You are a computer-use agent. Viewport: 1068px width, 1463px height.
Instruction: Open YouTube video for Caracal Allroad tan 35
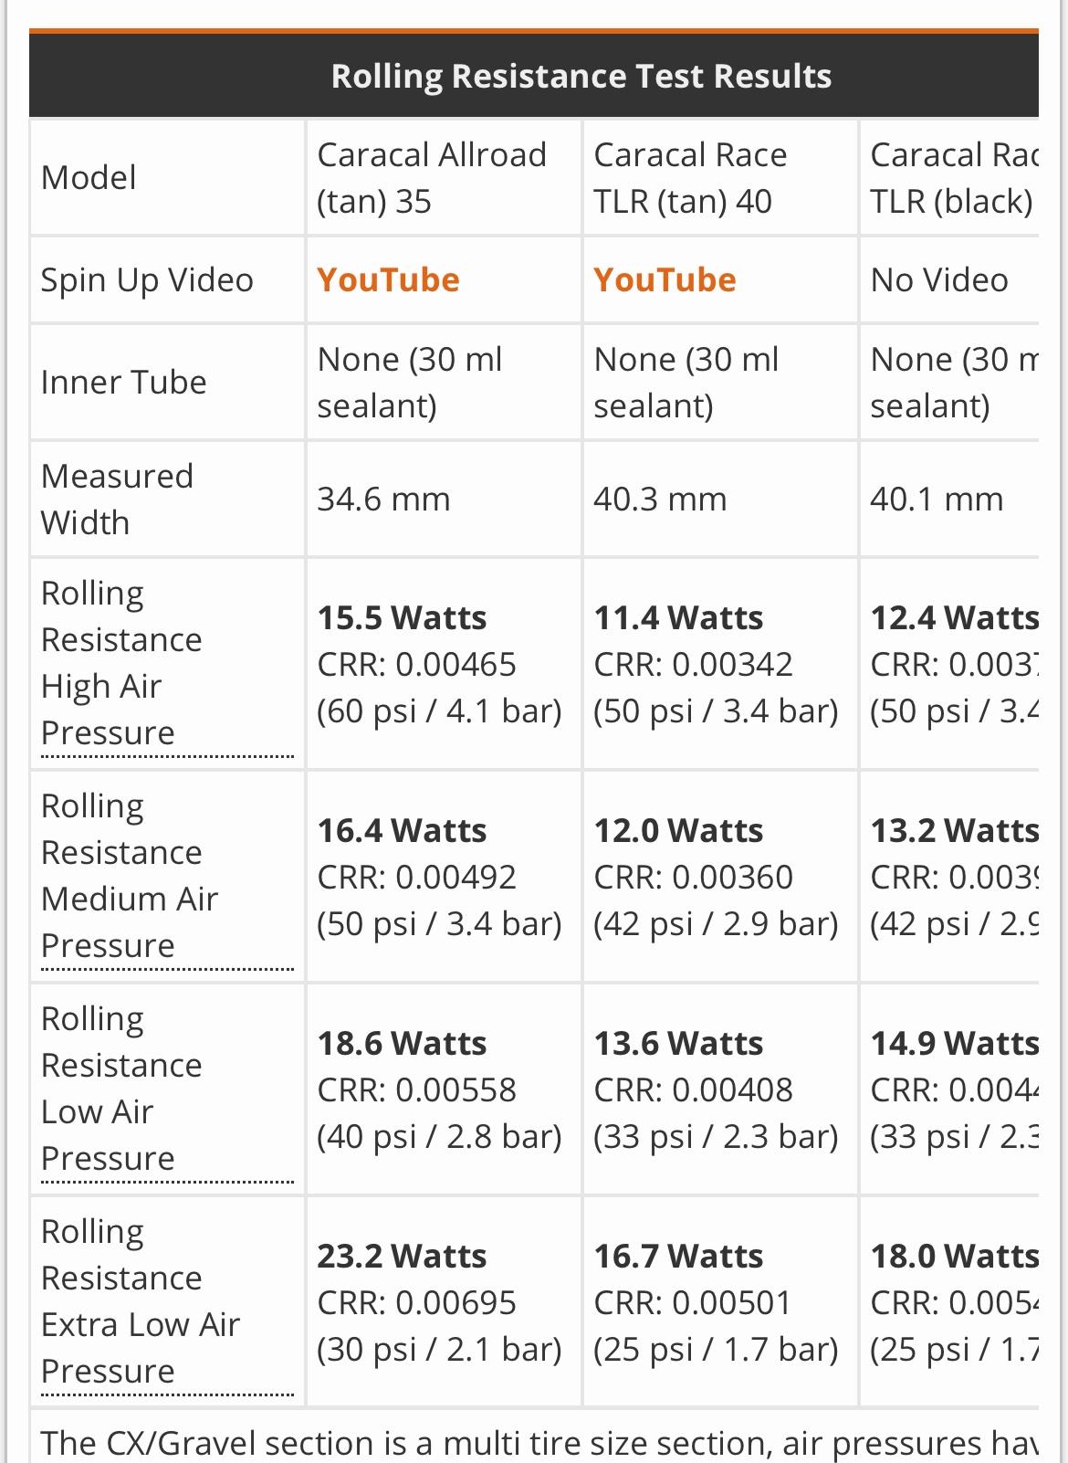[x=388, y=280]
